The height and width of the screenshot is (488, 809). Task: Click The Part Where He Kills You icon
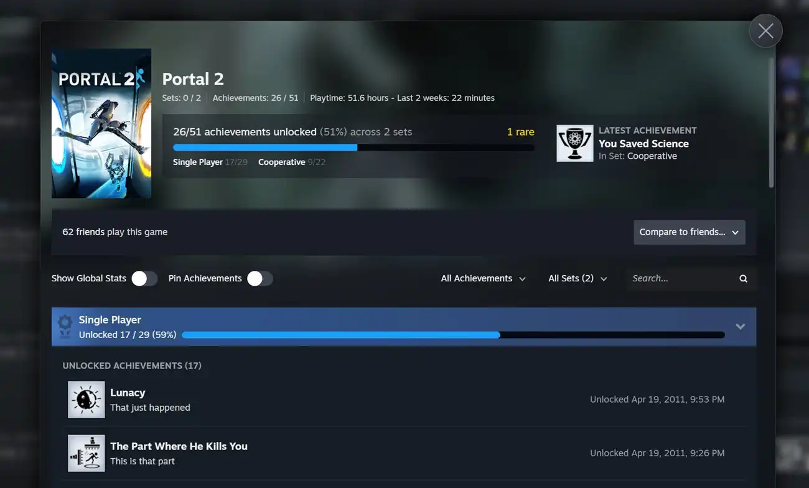[87, 453]
